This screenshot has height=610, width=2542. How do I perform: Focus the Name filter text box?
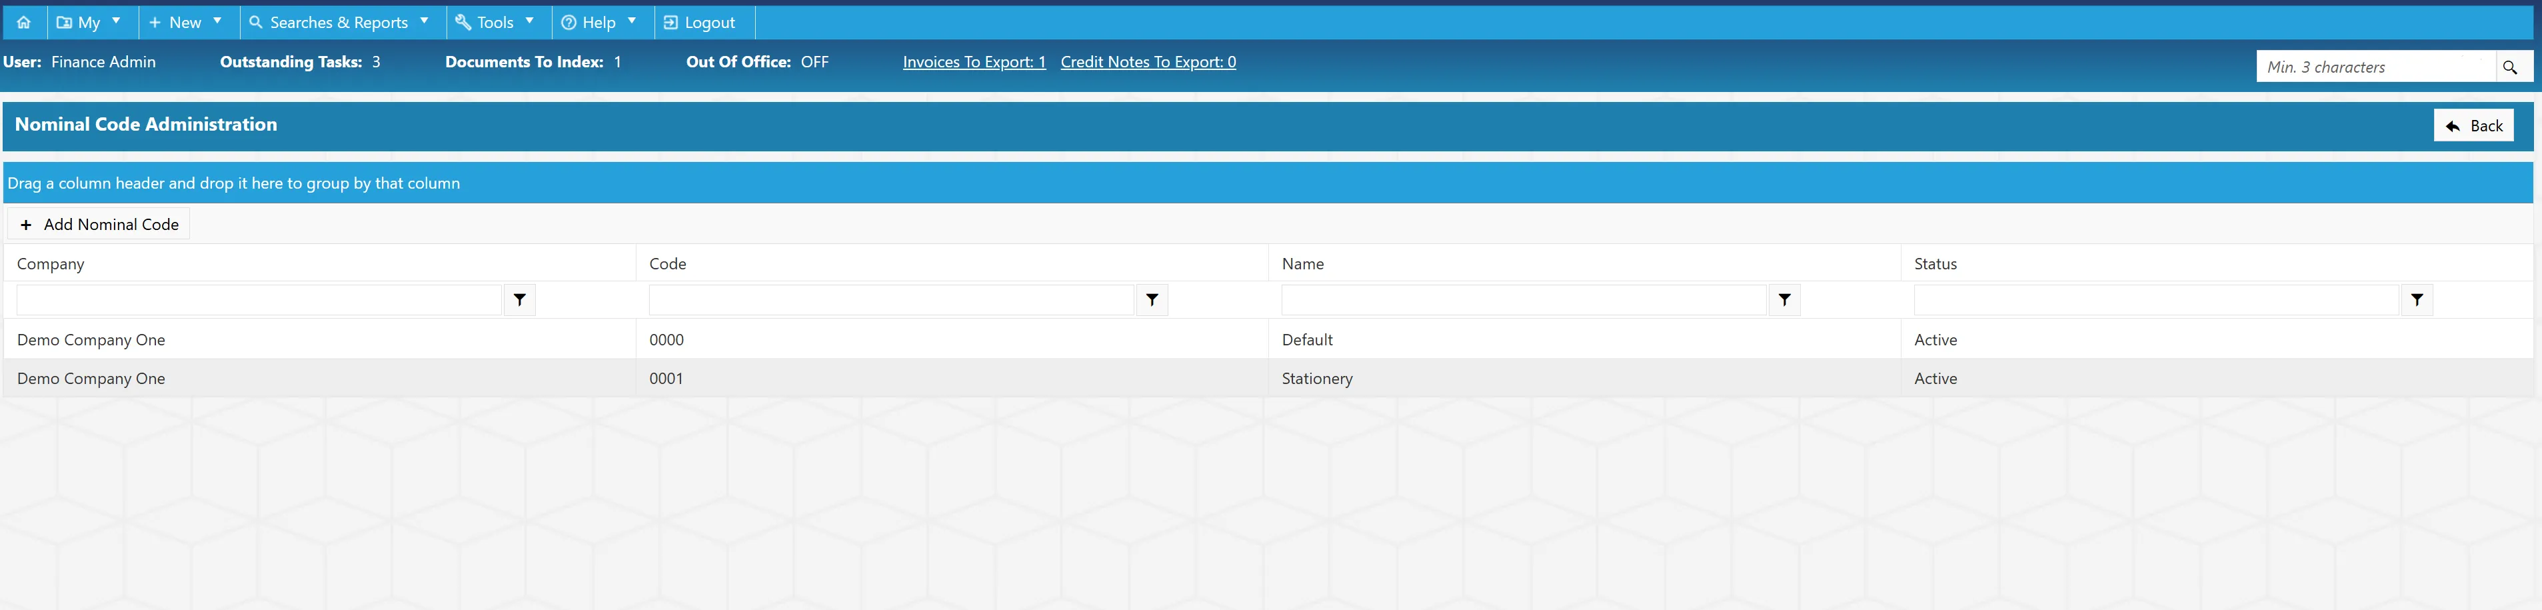point(1525,300)
